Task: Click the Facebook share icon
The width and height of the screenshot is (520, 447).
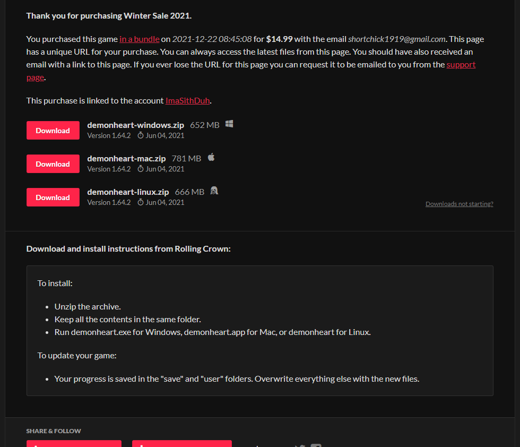Action: pyautogui.click(x=316, y=445)
